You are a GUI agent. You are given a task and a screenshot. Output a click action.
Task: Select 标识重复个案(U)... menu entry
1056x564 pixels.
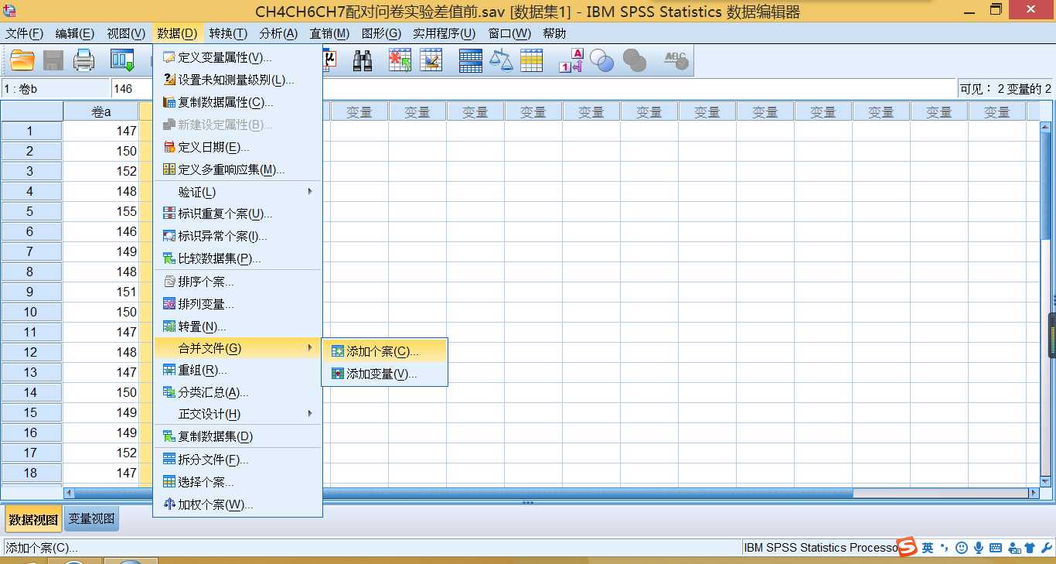(x=237, y=214)
